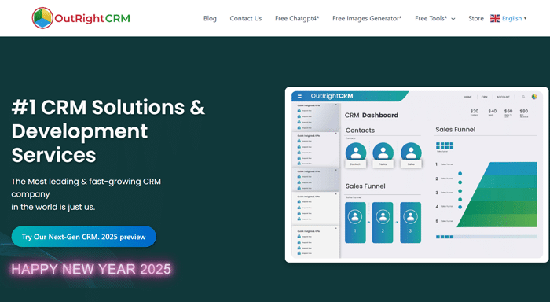Click the OutRightCRM title in dashboard preview header
The height and width of the screenshot is (302, 550).
point(332,96)
